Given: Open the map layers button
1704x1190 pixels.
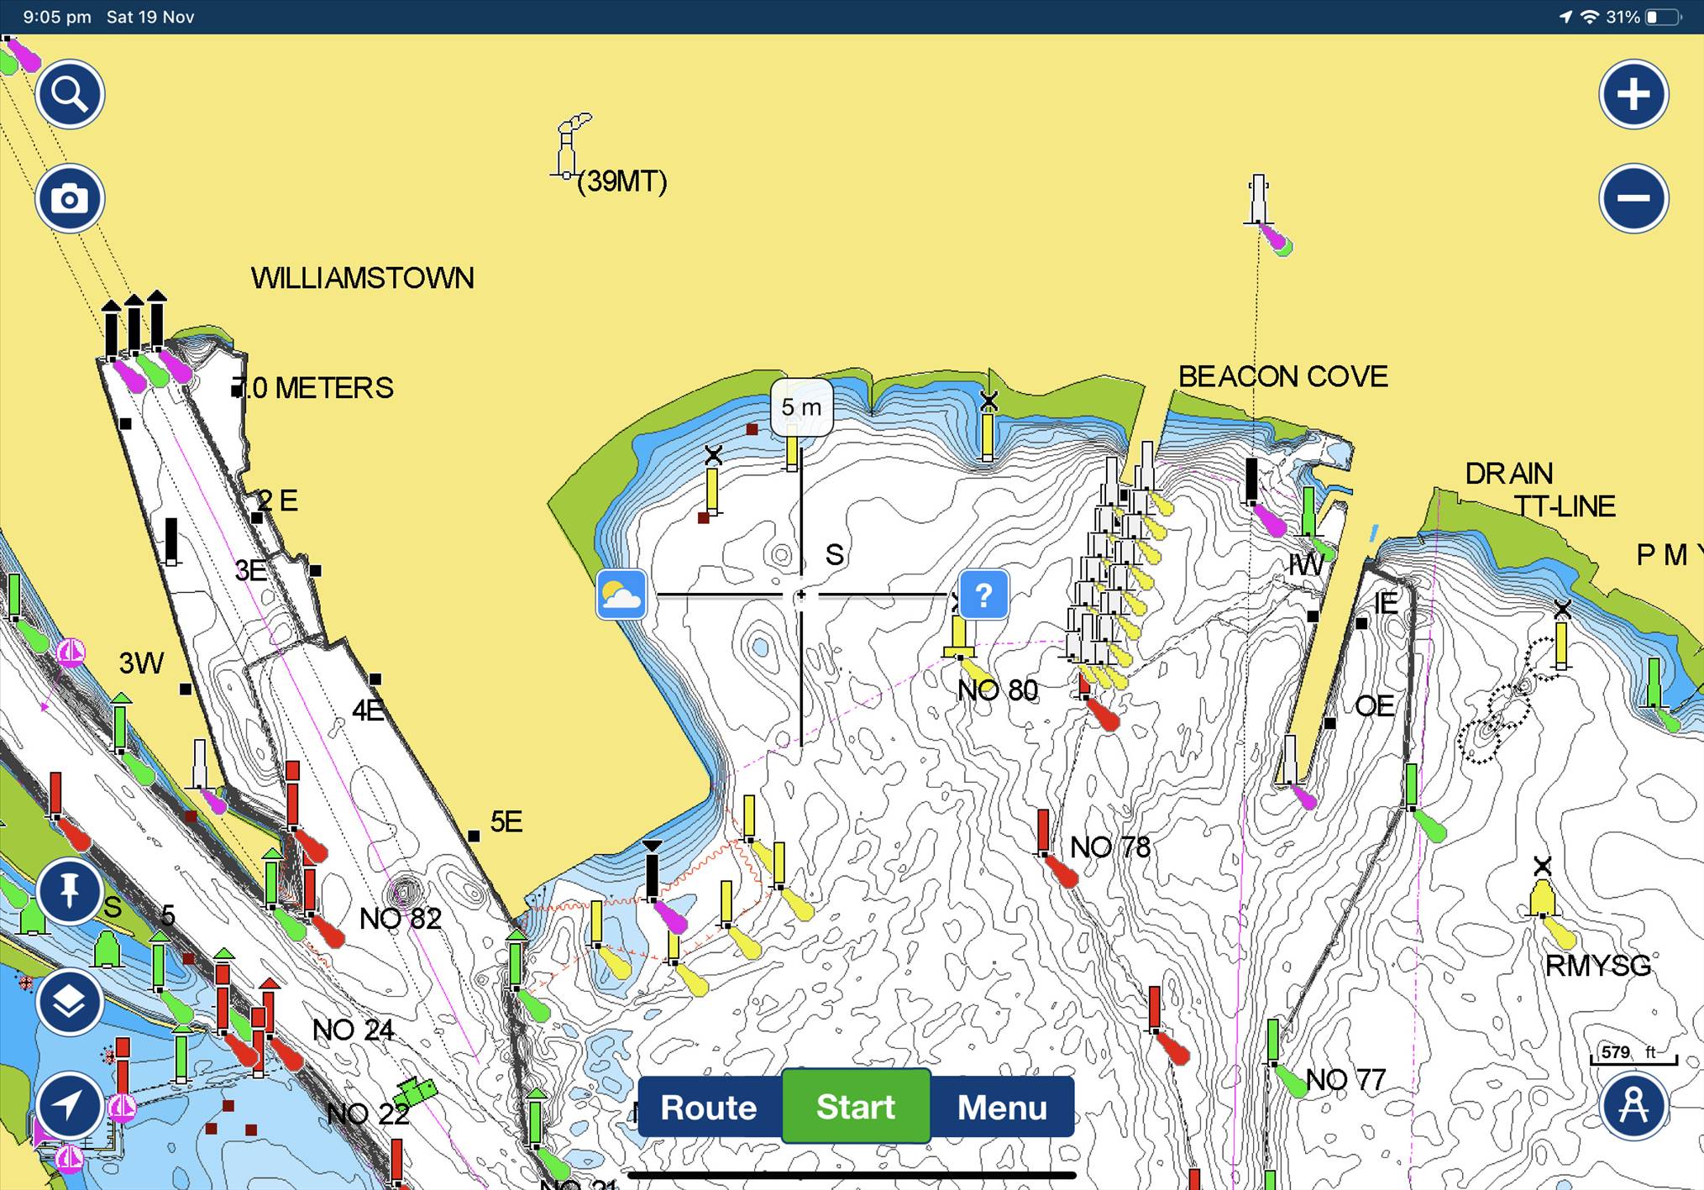Looking at the screenshot, I should tap(70, 1001).
